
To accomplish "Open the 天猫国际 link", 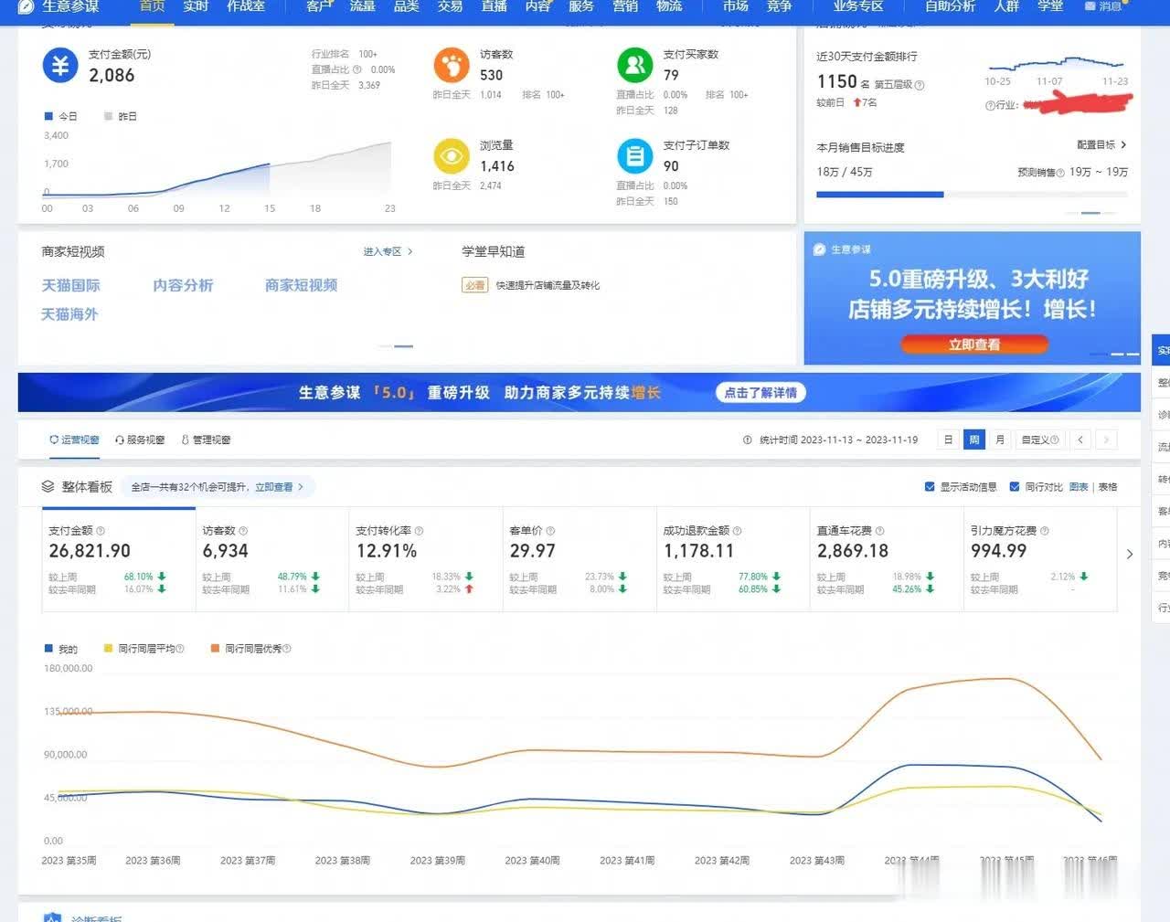I will [70, 286].
